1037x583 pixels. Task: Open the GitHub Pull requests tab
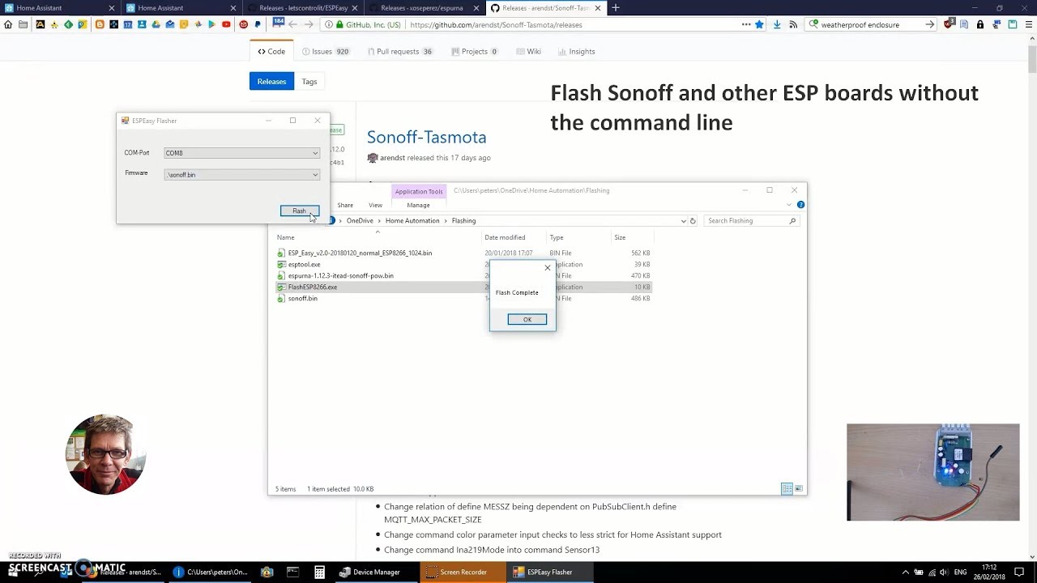click(400, 51)
